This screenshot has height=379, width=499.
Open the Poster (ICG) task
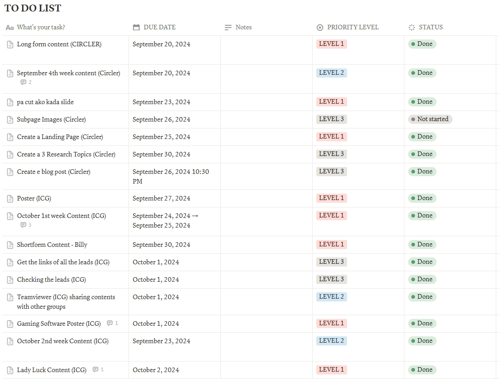click(34, 198)
